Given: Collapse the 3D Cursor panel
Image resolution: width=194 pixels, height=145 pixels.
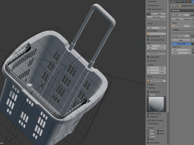Looking at the screenshot, I should click(x=148, y=61).
